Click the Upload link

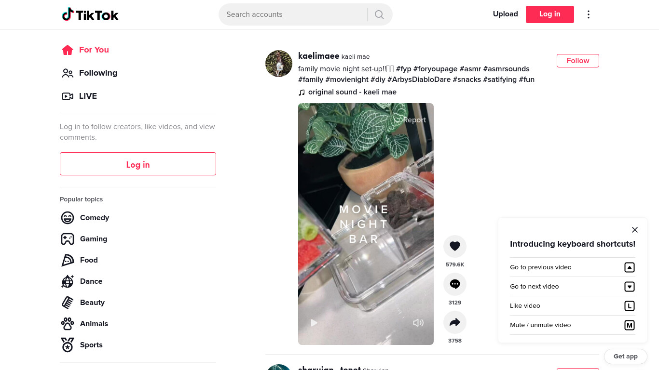coord(505,14)
